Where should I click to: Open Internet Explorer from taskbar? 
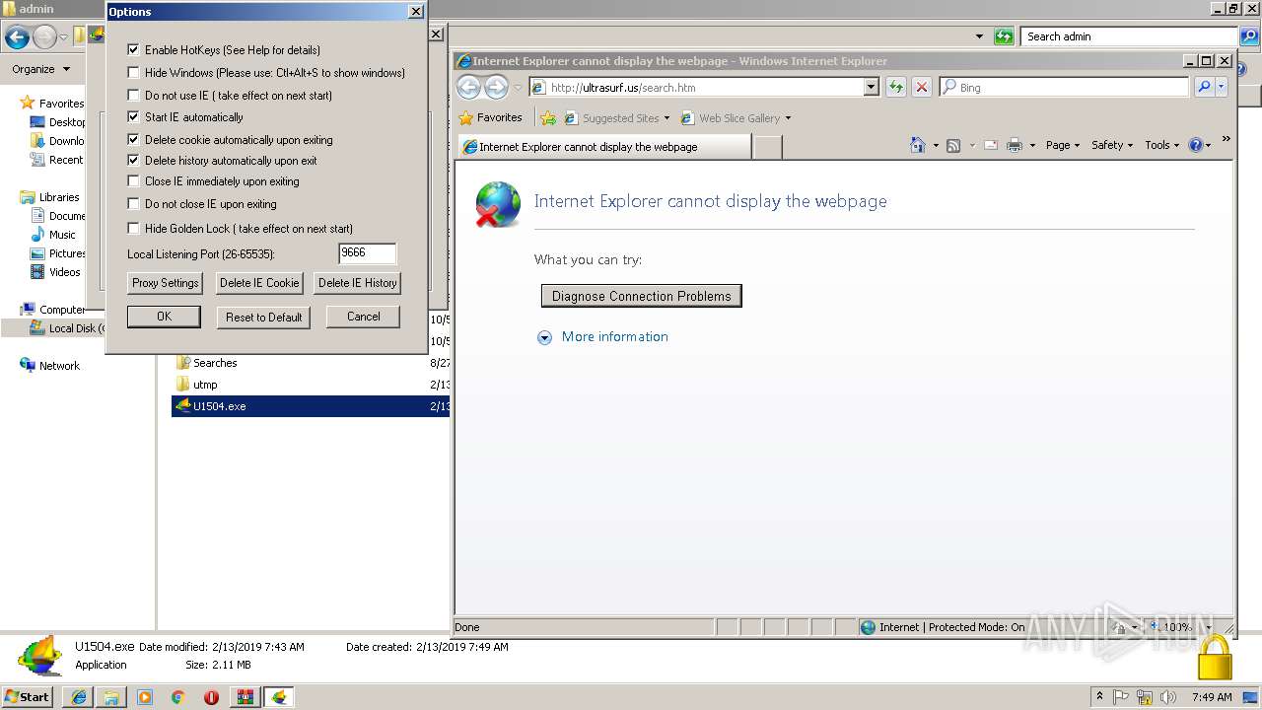pyautogui.click(x=79, y=697)
